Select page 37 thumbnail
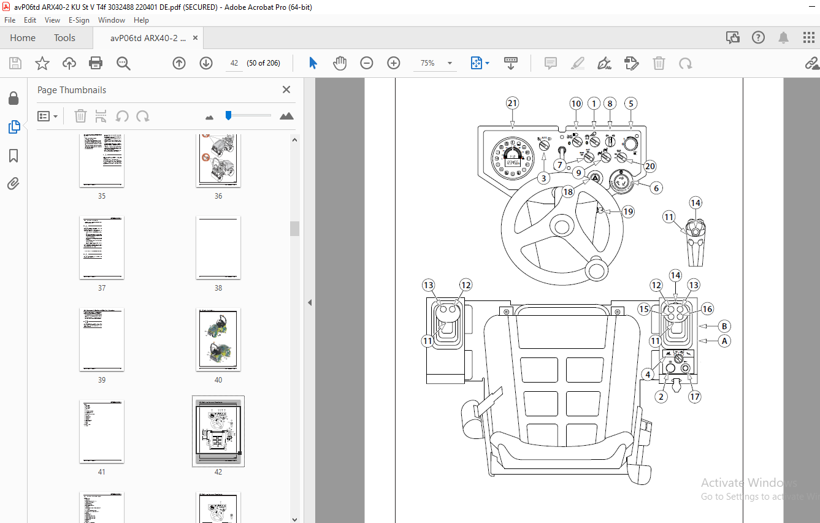 click(102, 248)
